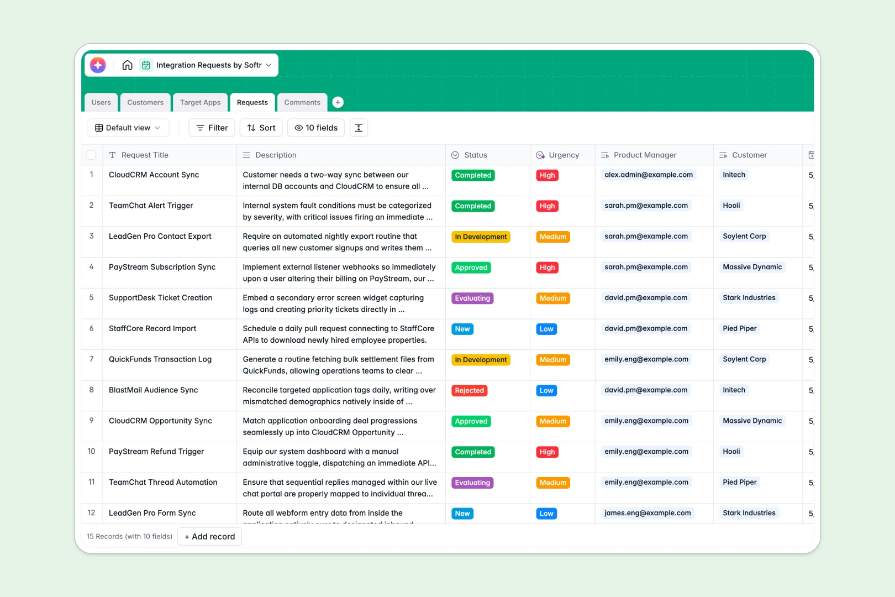
Task: Click Evaluating status of SupportDesk Ticket Creation
Action: [x=472, y=298]
